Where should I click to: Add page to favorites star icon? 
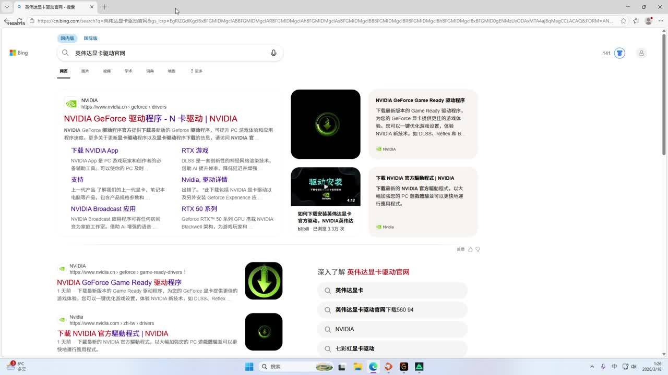pyautogui.click(x=623, y=21)
